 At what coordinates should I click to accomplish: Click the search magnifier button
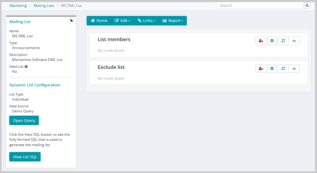pos(307,5)
